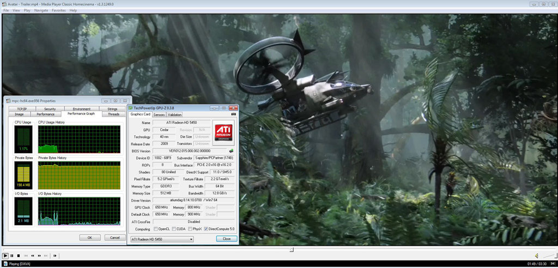Mute audio using the speaker icon
This screenshot has height=268, width=558.
click(536, 255)
